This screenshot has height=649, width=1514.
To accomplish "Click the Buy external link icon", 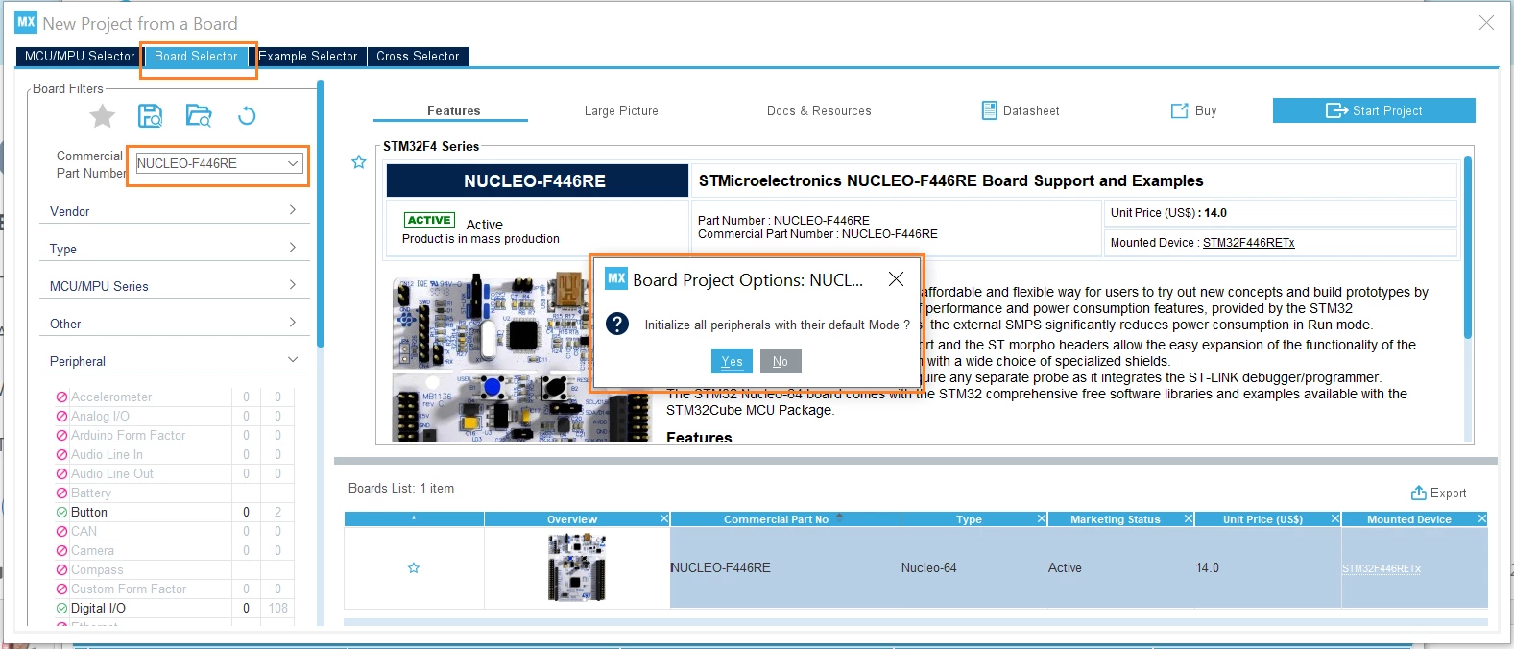I will (1179, 111).
